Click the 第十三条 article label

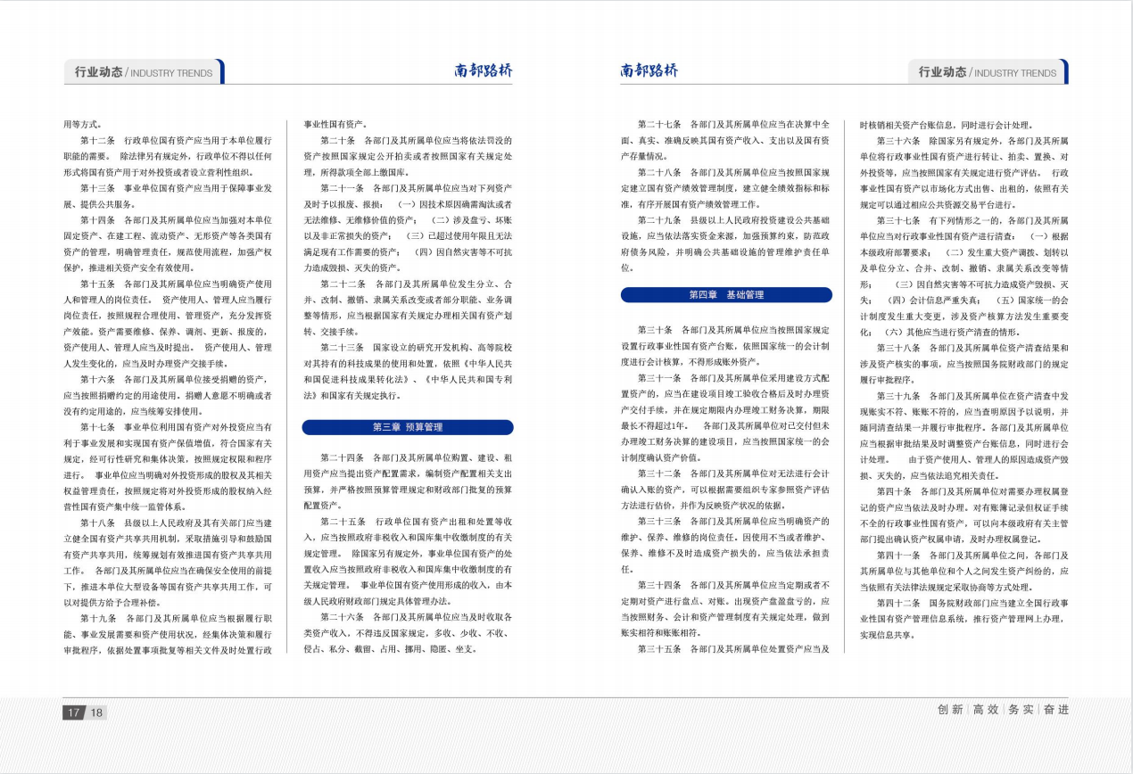click(x=98, y=188)
